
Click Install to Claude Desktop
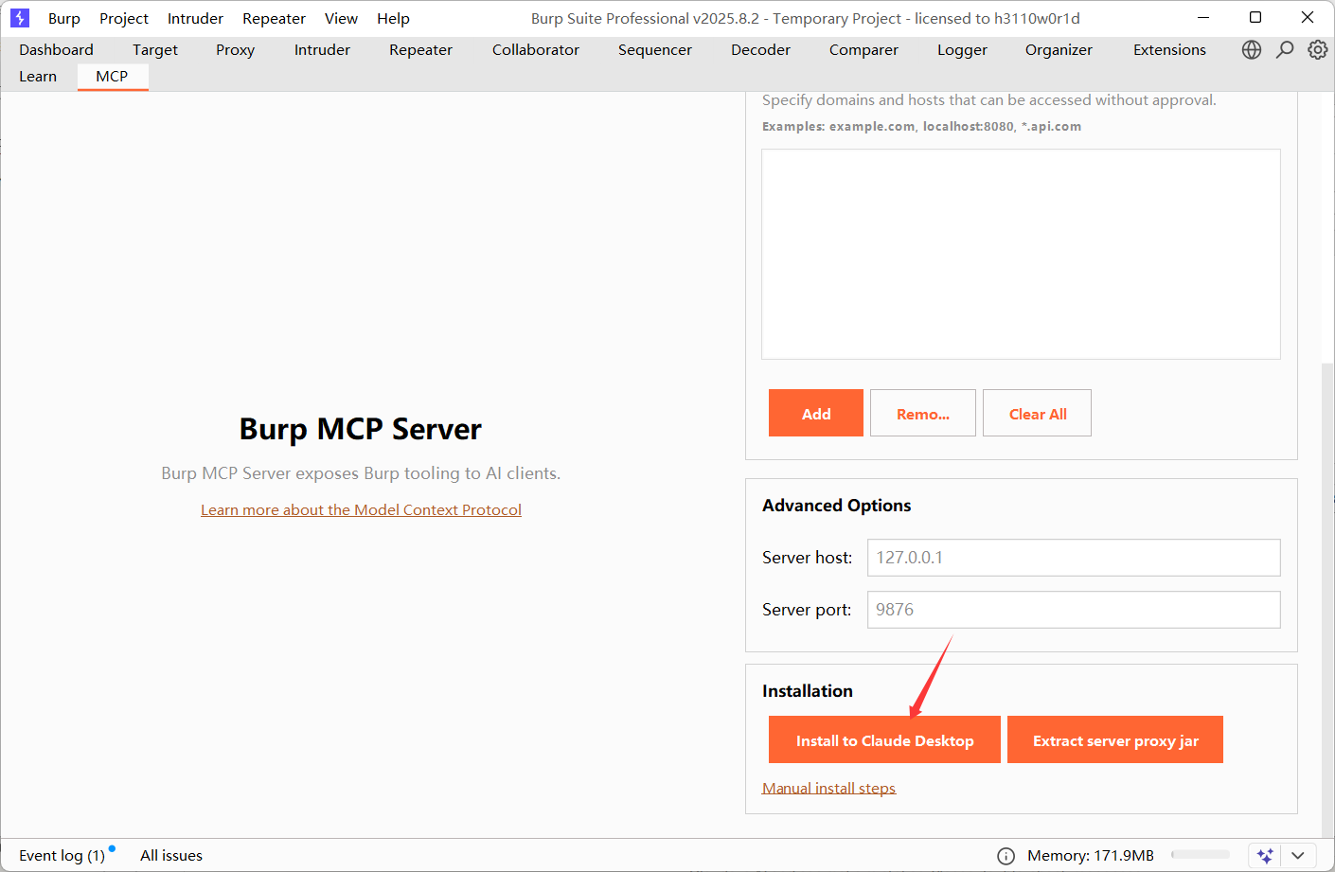point(884,740)
